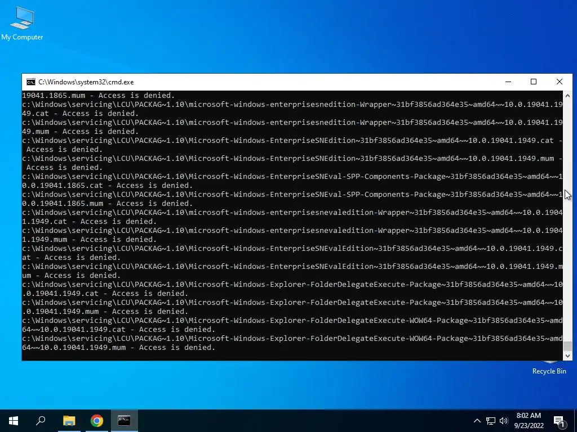Click the line 'um - Access is denied.'

click(x=72, y=276)
